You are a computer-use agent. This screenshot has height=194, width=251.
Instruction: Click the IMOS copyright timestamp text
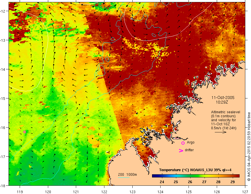249,147
